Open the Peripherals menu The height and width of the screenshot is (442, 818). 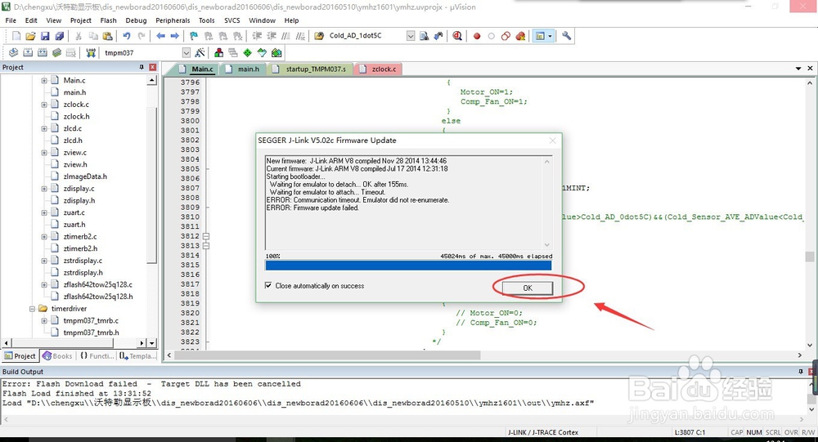[173, 20]
